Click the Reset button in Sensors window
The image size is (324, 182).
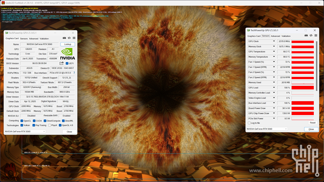pyautogui.click(x=313, y=123)
